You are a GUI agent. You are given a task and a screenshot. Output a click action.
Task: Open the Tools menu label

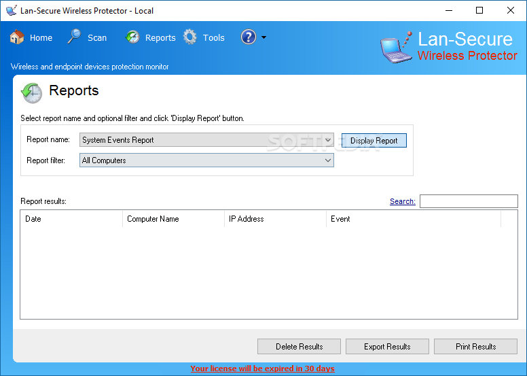[214, 37]
